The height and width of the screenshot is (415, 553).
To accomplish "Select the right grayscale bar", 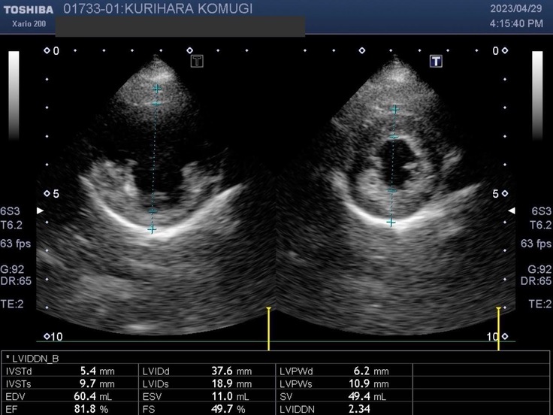I will 536,95.
